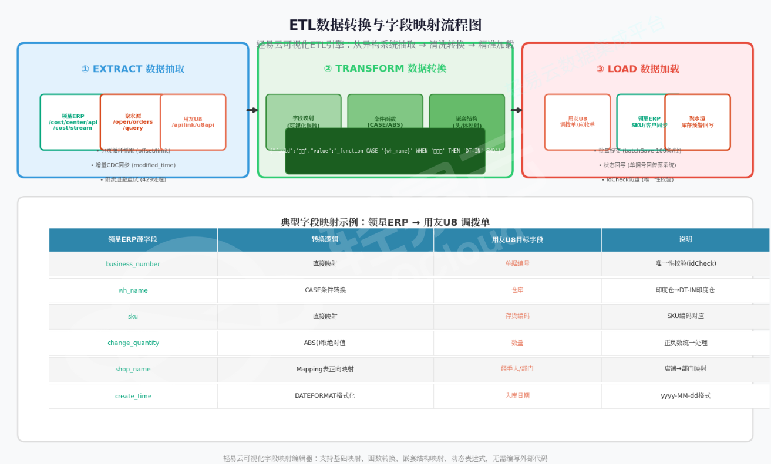Select the 仓库 target field cell

click(518, 290)
